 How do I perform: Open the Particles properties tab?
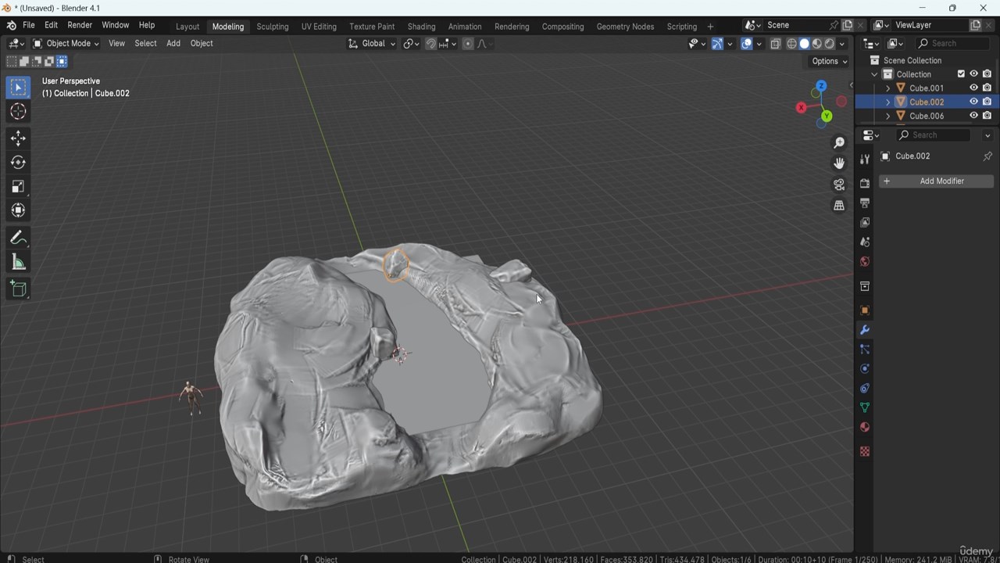pos(865,350)
